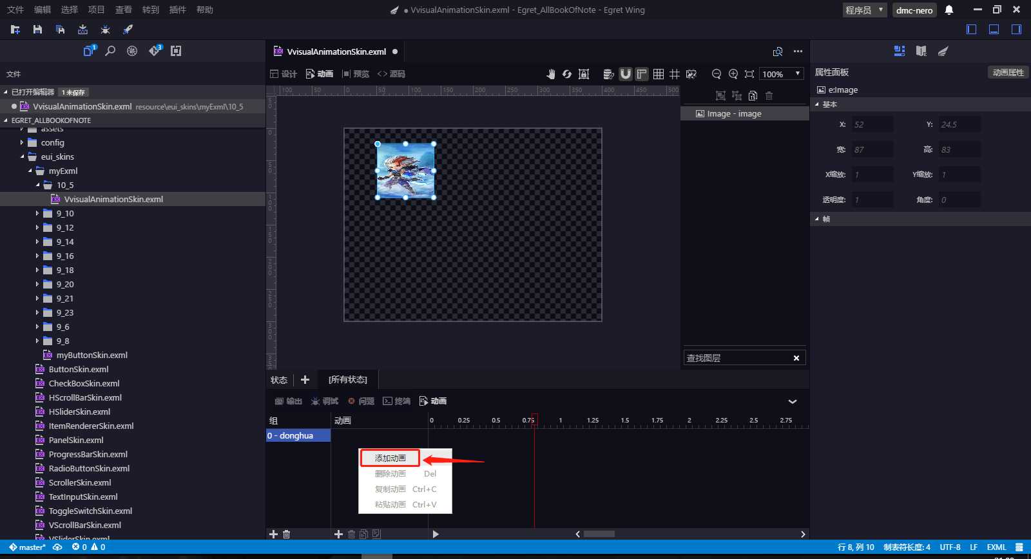Click the refresh icon in editor toolbar
The image size is (1031, 559).
(x=567, y=74)
